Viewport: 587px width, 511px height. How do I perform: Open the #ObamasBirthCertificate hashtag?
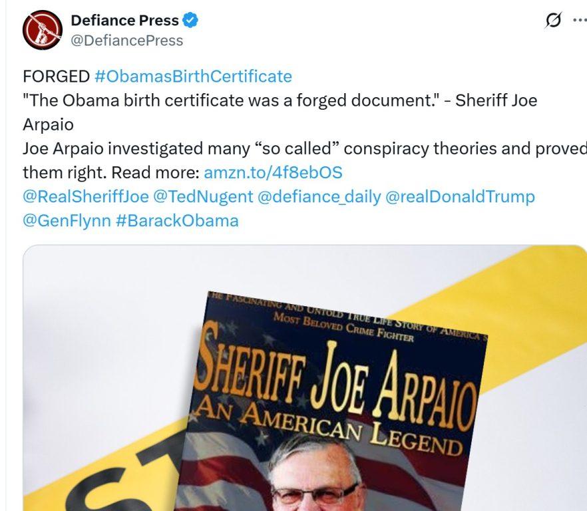(193, 77)
